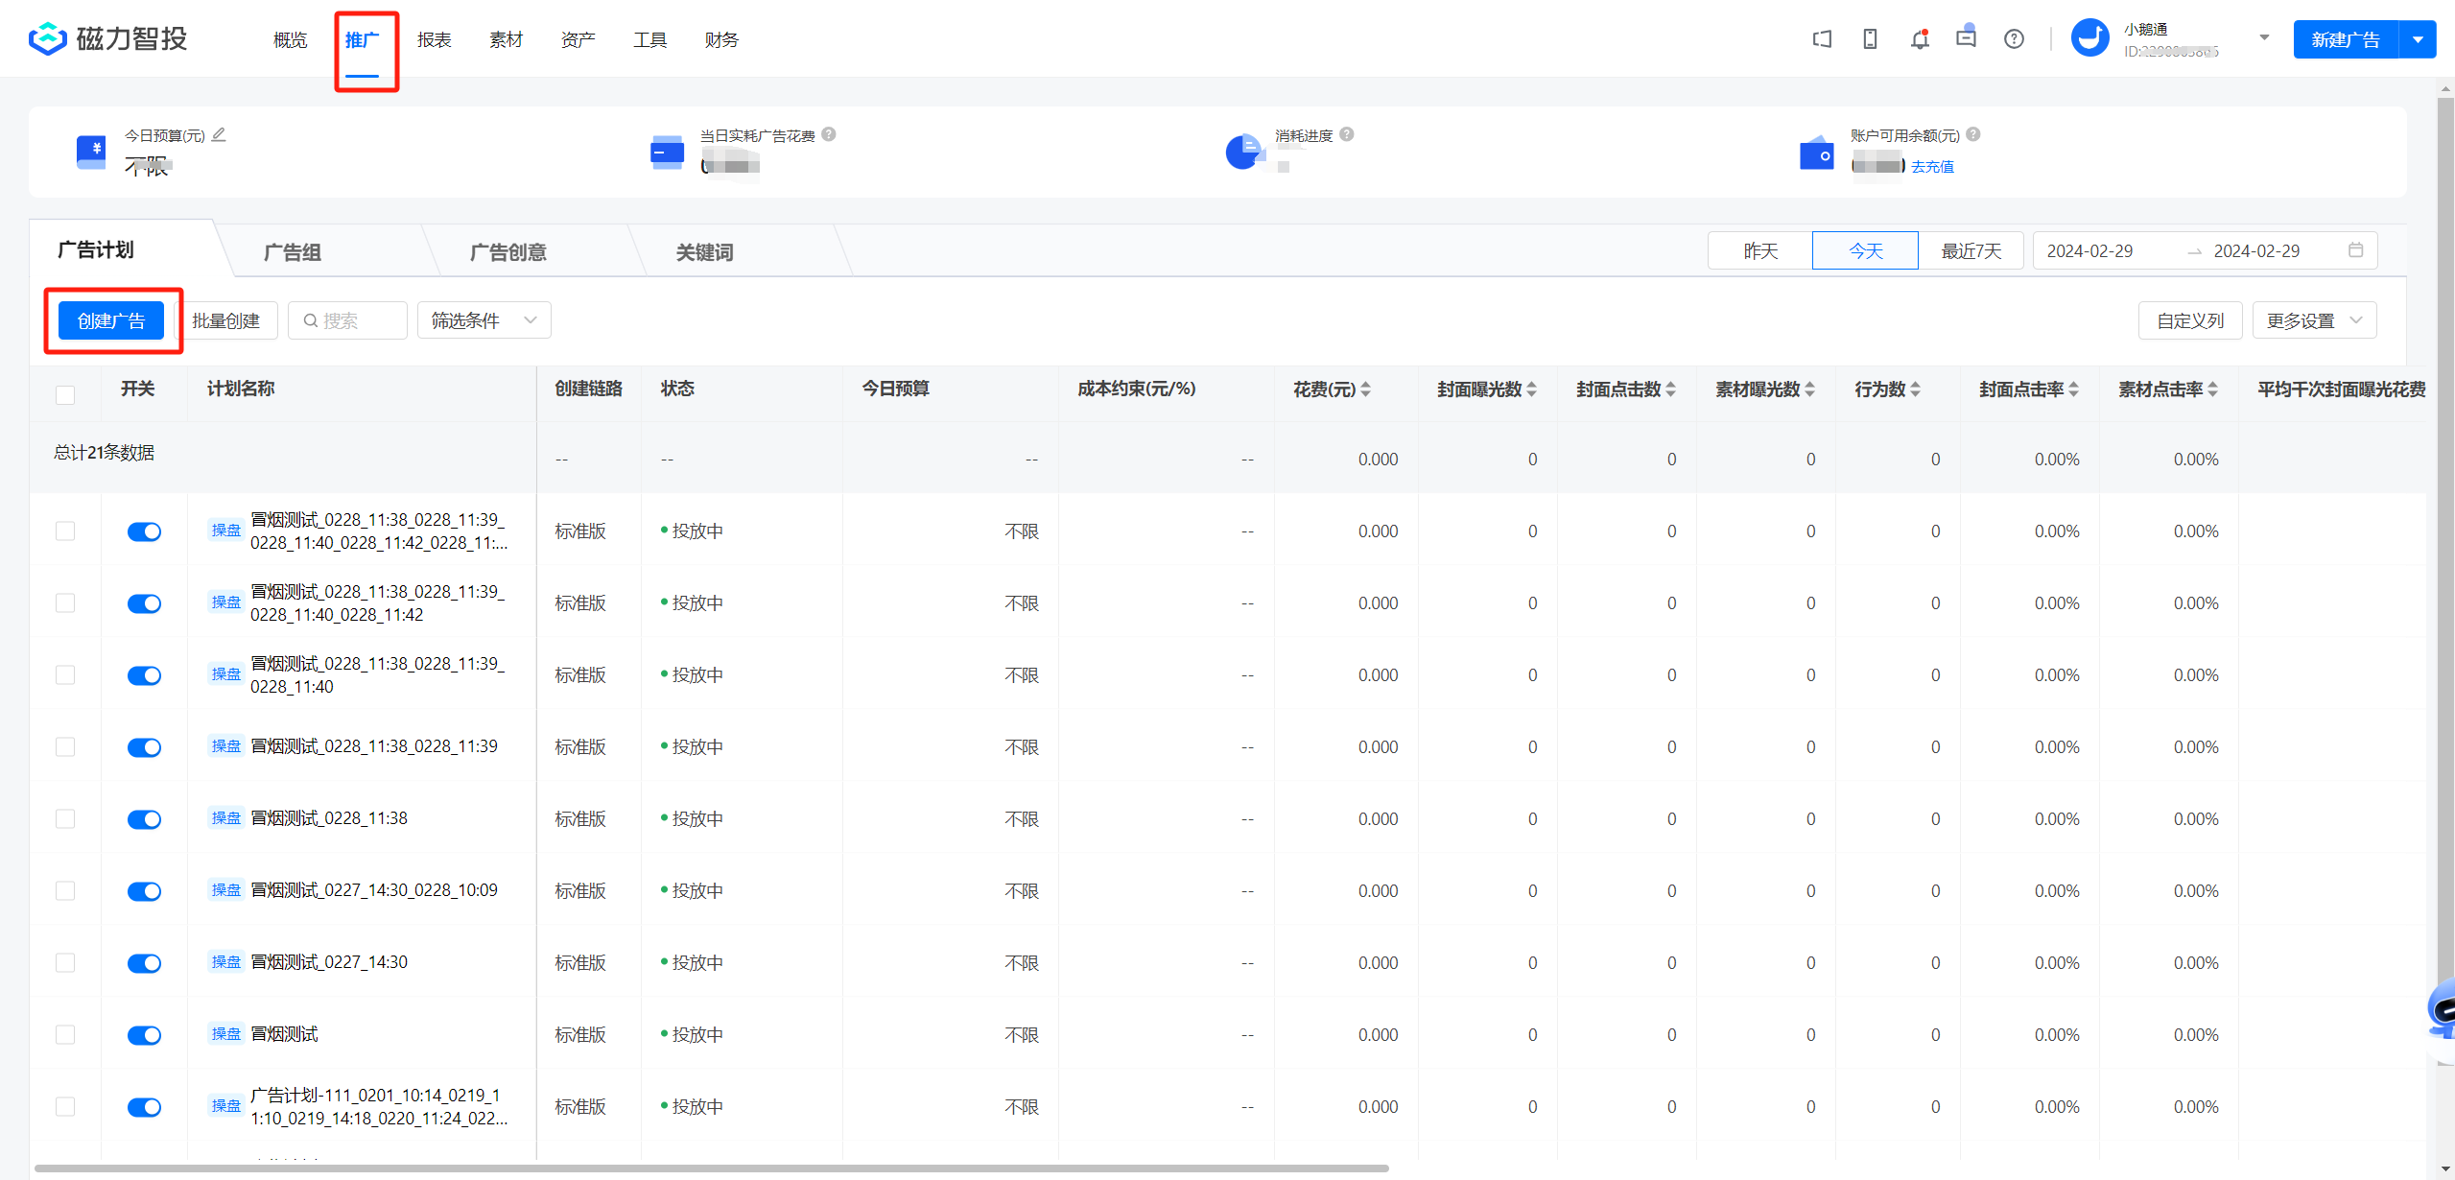This screenshot has width=2455, height=1180.
Task: Switch to the 关键词 tab
Action: coord(704,251)
